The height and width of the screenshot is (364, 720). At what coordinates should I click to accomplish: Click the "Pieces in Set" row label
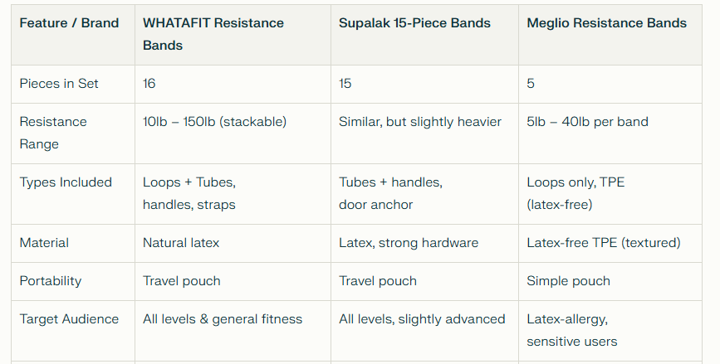pos(56,84)
